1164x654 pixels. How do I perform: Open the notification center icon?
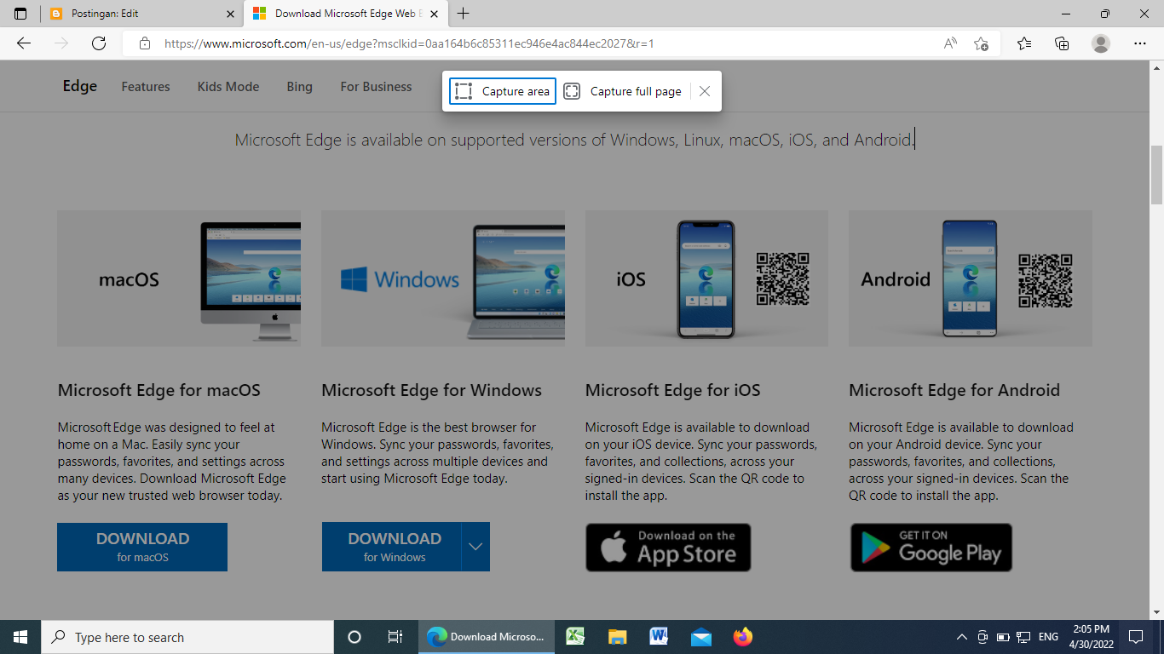(x=1135, y=637)
